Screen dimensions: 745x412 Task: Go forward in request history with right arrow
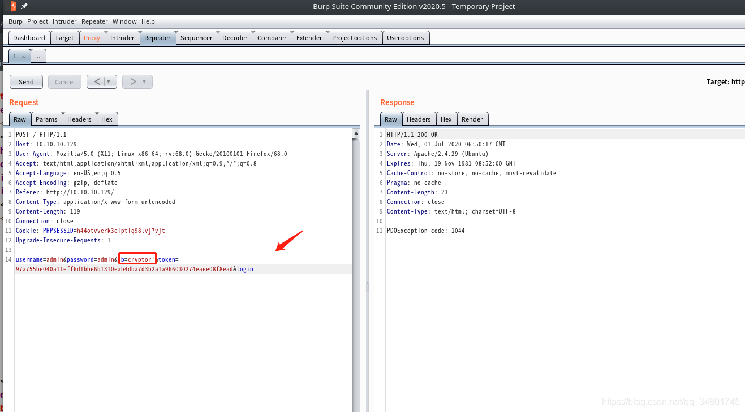[133, 81]
